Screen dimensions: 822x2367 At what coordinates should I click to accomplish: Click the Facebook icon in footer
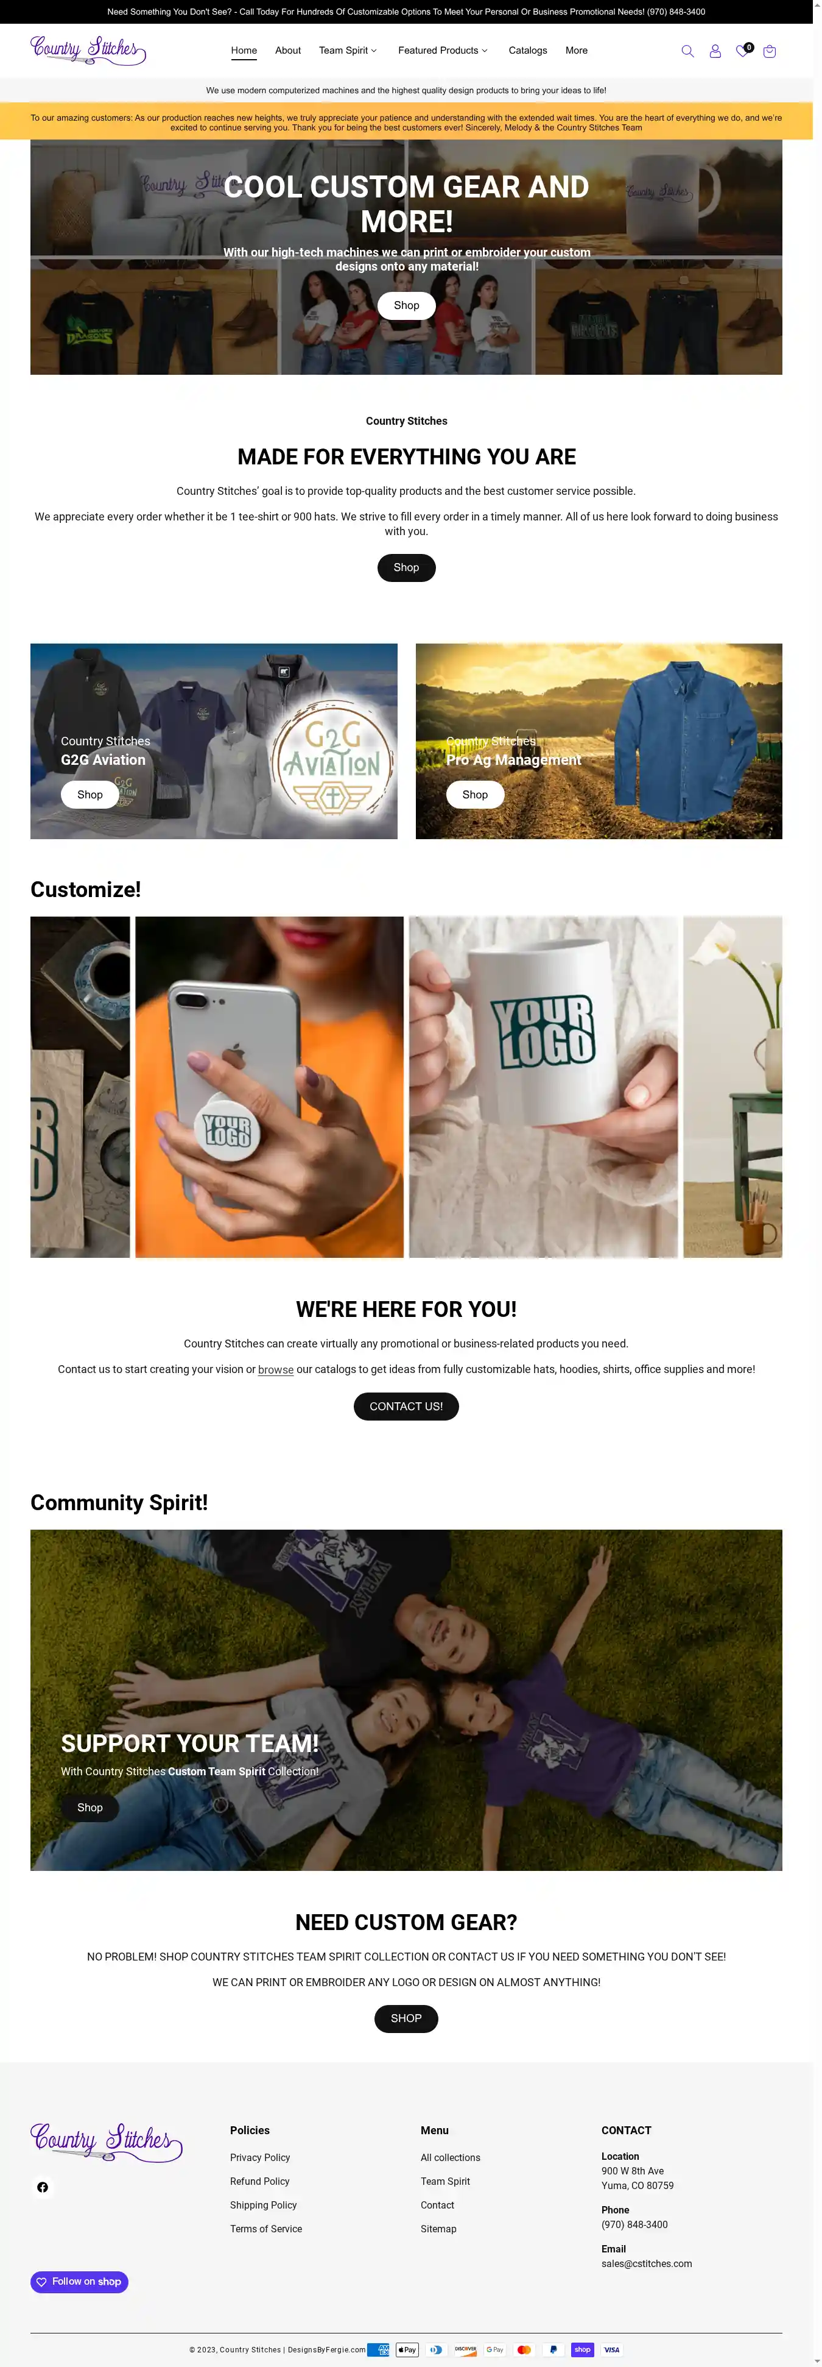tap(42, 2187)
